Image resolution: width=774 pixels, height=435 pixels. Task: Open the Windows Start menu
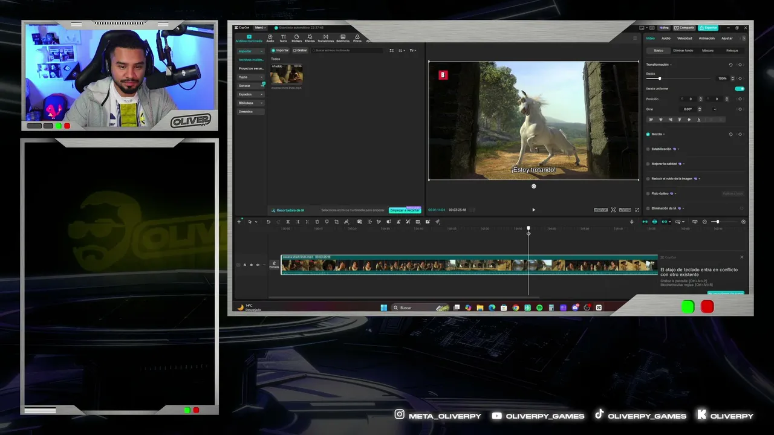click(383, 308)
